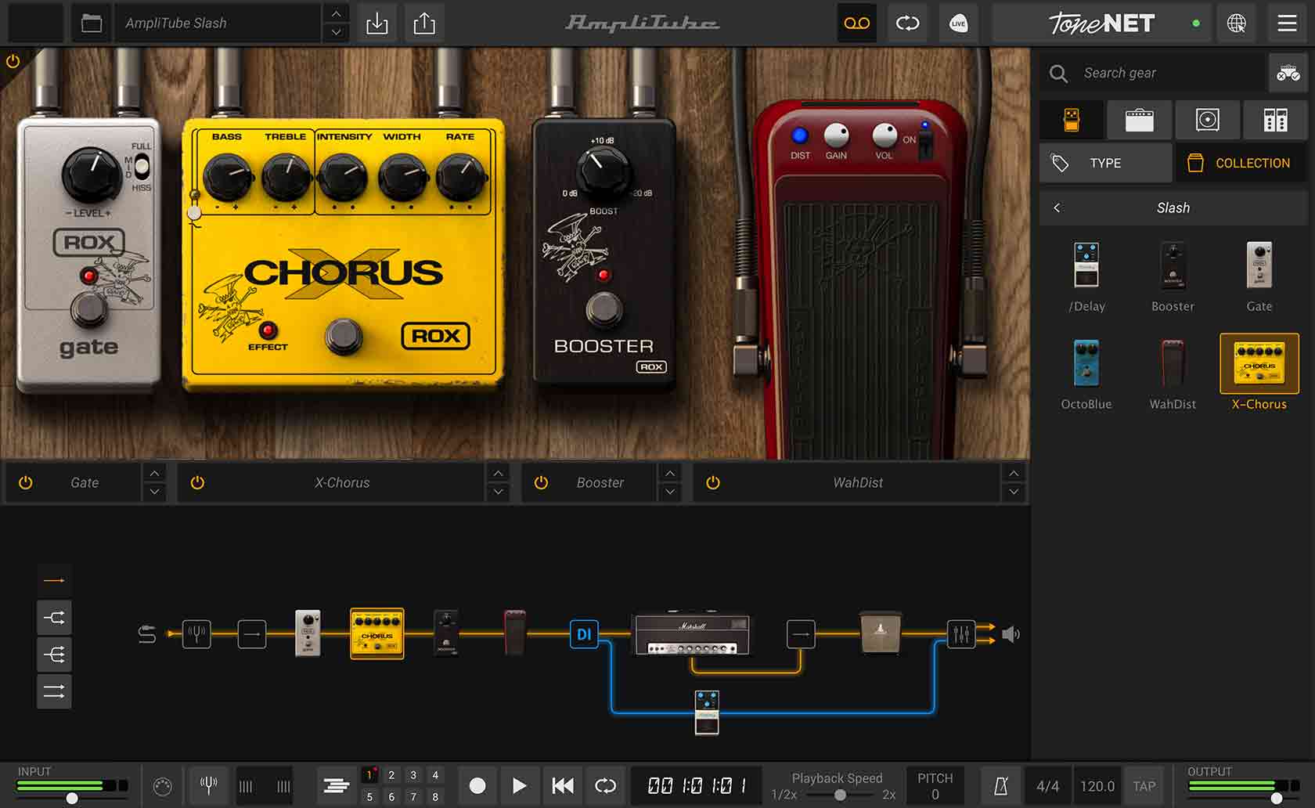Image resolution: width=1315 pixels, height=808 pixels.
Task: Toggle X-Chorus slot power button
Action: coord(197,482)
